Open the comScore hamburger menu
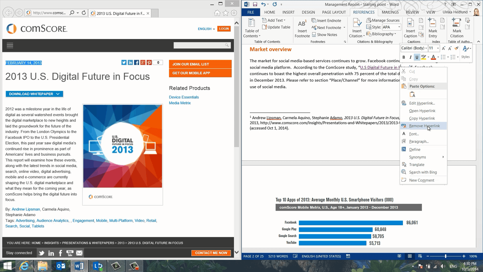 point(10,46)
